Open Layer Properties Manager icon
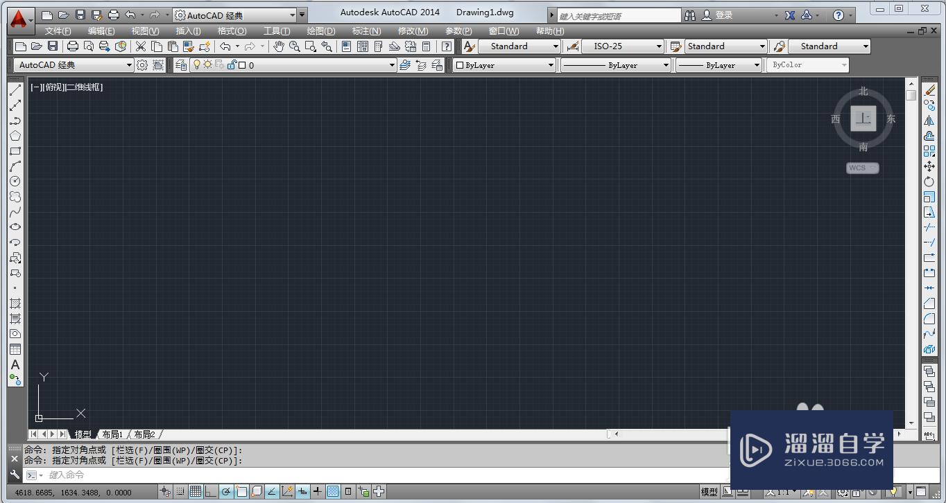 coord(181,65)
